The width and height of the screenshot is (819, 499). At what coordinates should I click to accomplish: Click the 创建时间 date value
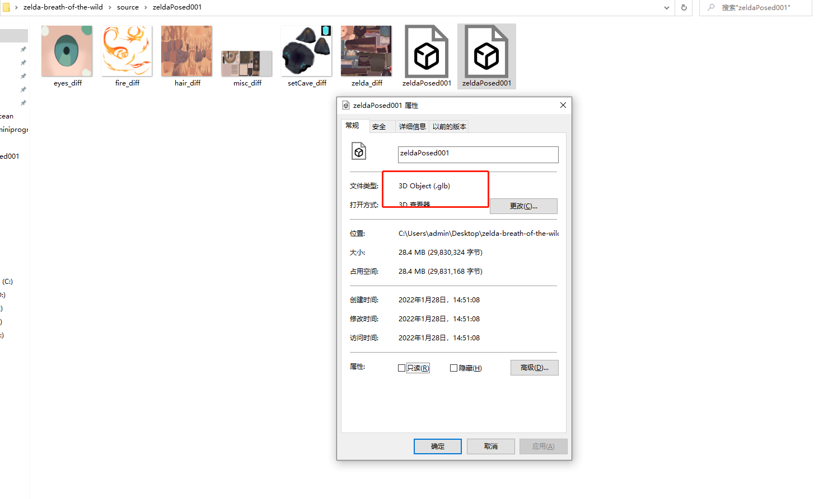(439, 300)
